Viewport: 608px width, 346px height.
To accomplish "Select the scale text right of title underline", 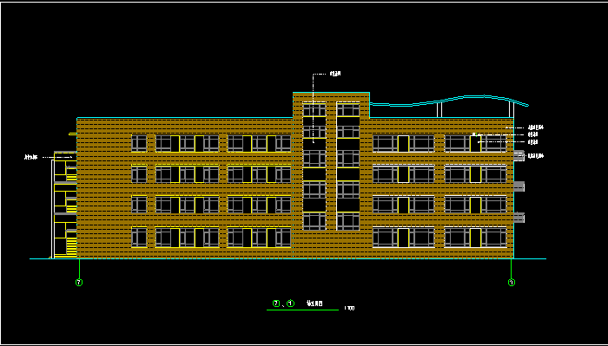I will (x=349, y=309).
